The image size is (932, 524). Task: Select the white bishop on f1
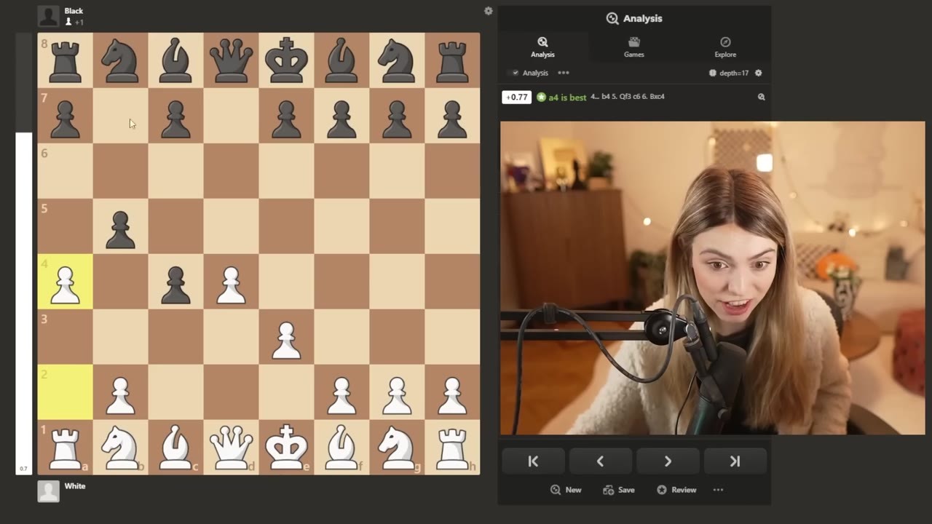342,448
